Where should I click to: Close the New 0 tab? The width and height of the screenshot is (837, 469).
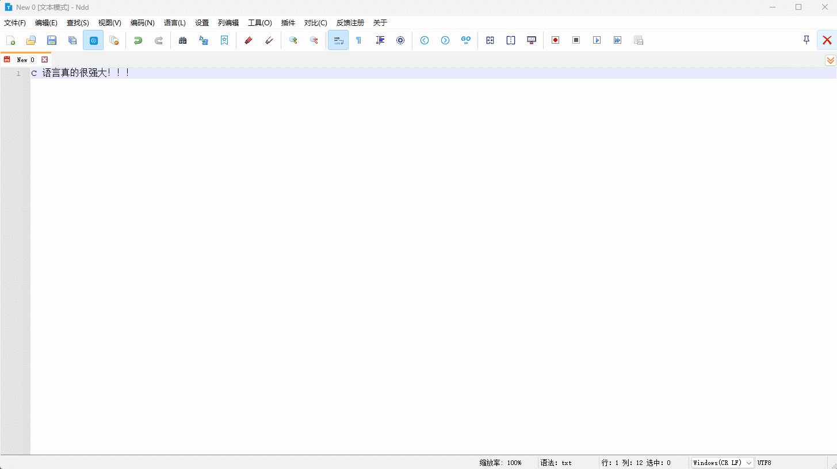[x=44, y=60]
